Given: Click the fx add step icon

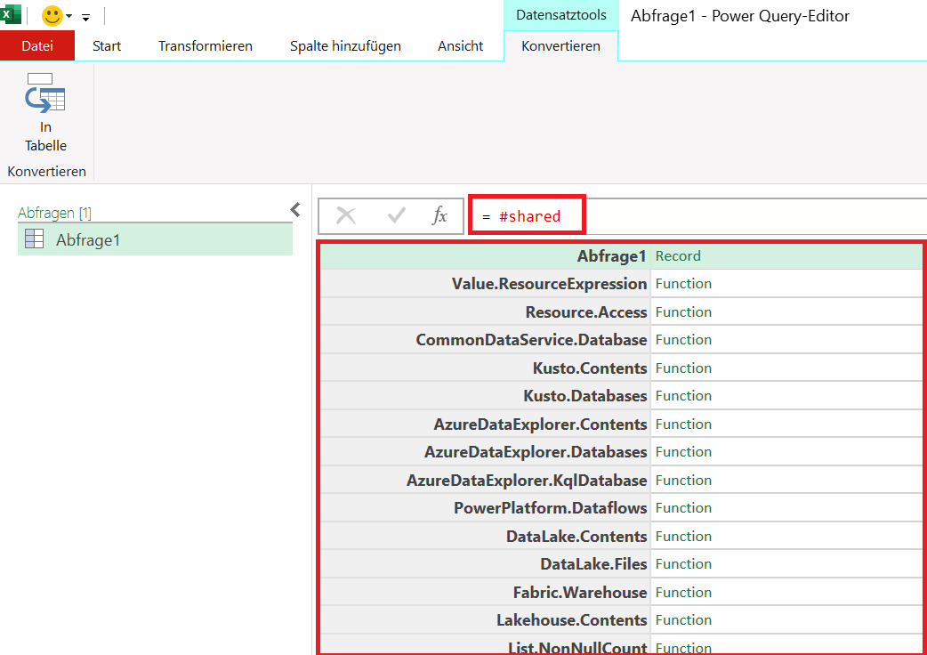Looking at the screenshot, I should point(439,215).
